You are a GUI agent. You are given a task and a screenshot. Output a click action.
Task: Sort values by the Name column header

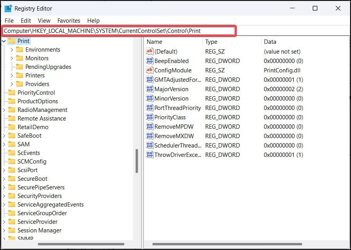174,42
